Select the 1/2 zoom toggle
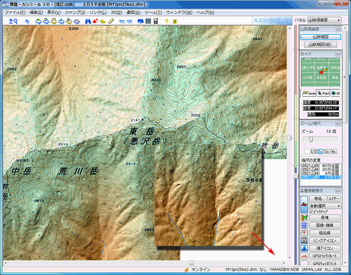 [313, 151]
